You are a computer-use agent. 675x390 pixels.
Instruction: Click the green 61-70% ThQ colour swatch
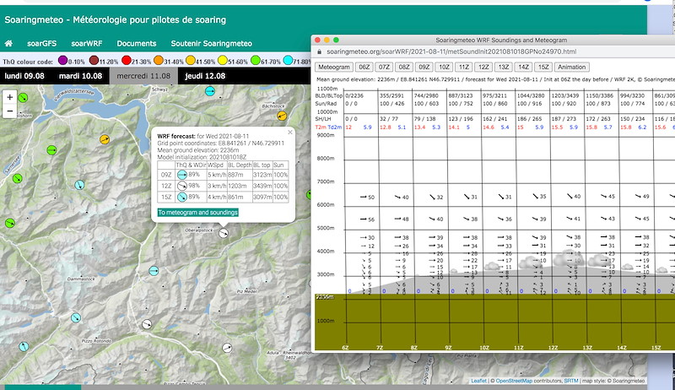pos(256,60)
